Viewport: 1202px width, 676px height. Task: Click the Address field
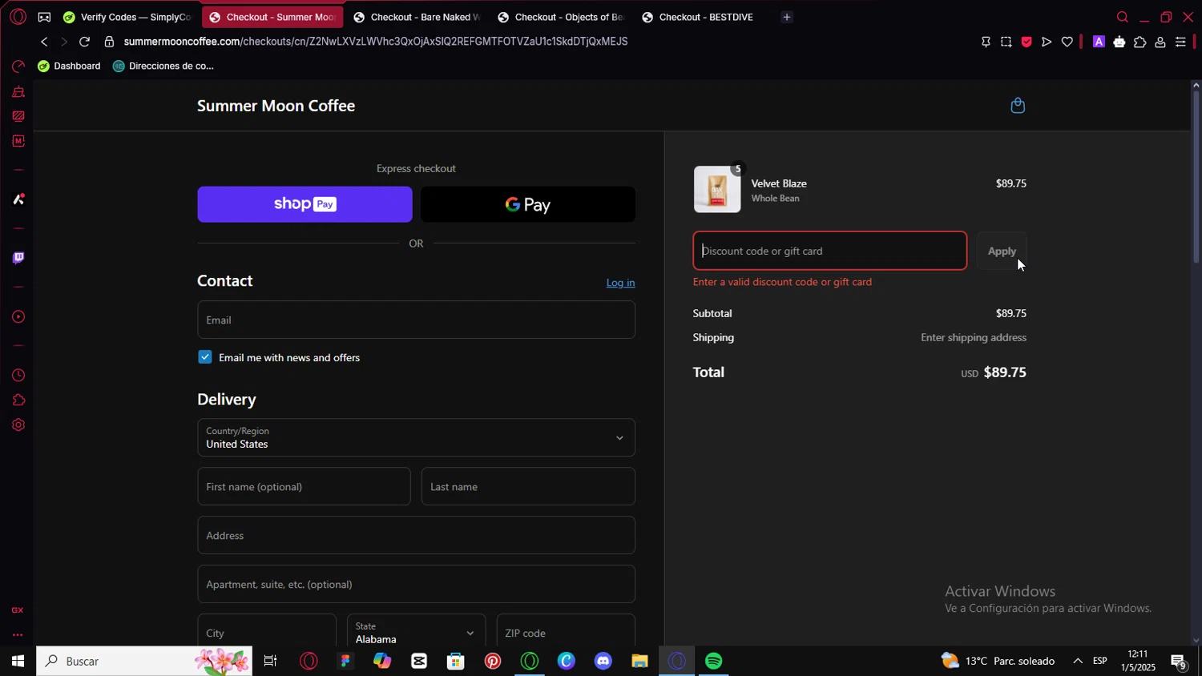pyautogui.click(x=416, y=535)
